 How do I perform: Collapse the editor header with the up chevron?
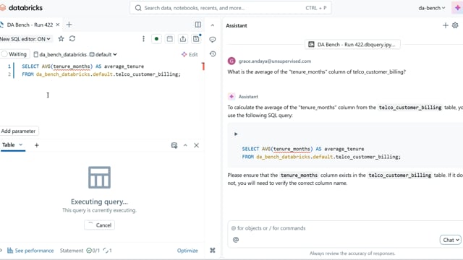(213, 25)
